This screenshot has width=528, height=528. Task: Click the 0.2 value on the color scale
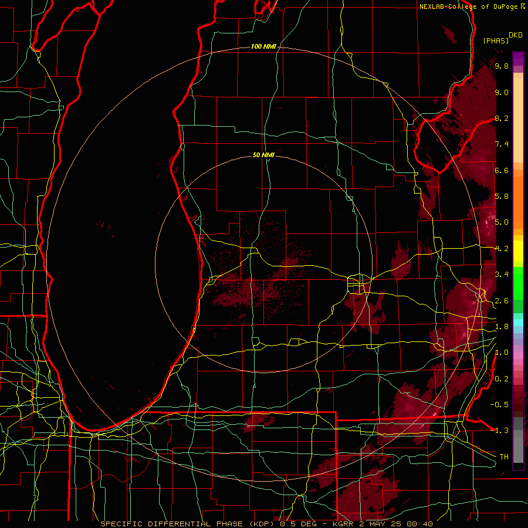tap(502, 379)
